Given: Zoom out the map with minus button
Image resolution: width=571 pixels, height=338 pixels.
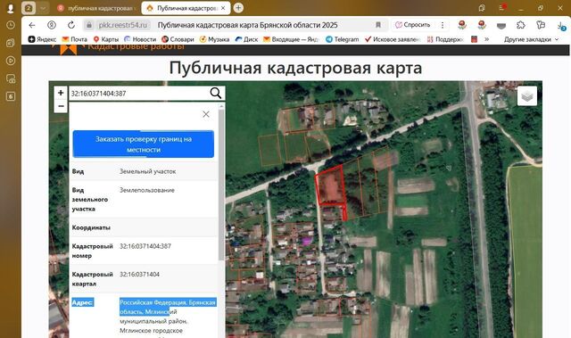Looking at the screenshot, I should click(x=61, y=106).
